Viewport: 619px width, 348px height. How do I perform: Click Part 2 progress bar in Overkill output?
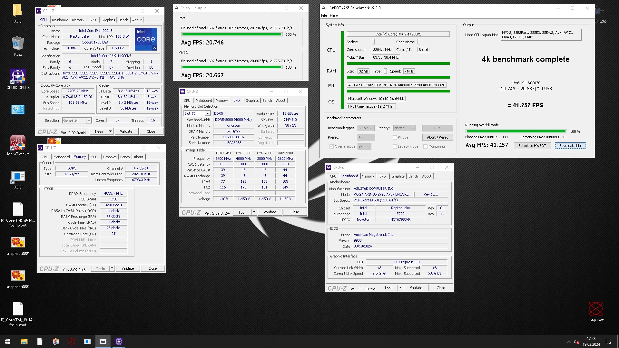click(232, 67)
